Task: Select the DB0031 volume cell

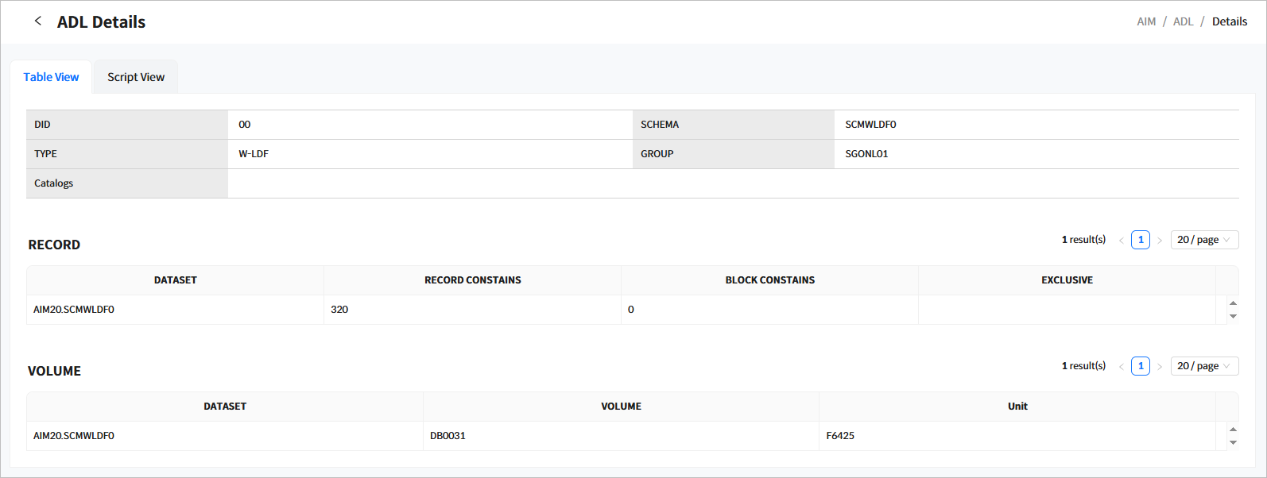Action: (x=448, y=436)
